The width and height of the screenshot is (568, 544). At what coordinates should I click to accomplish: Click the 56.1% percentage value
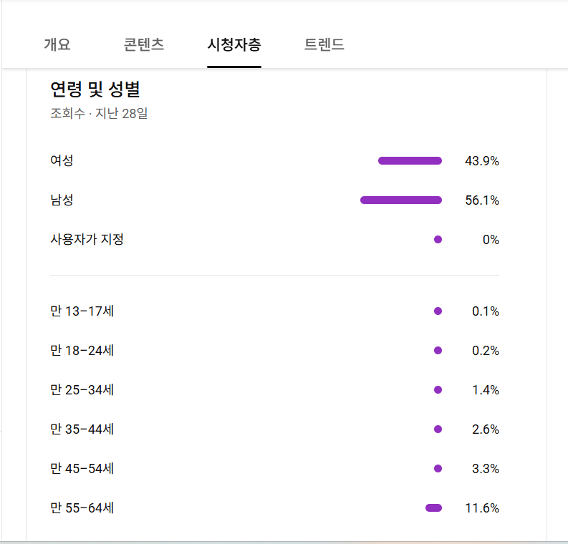[x=481, y=200]
